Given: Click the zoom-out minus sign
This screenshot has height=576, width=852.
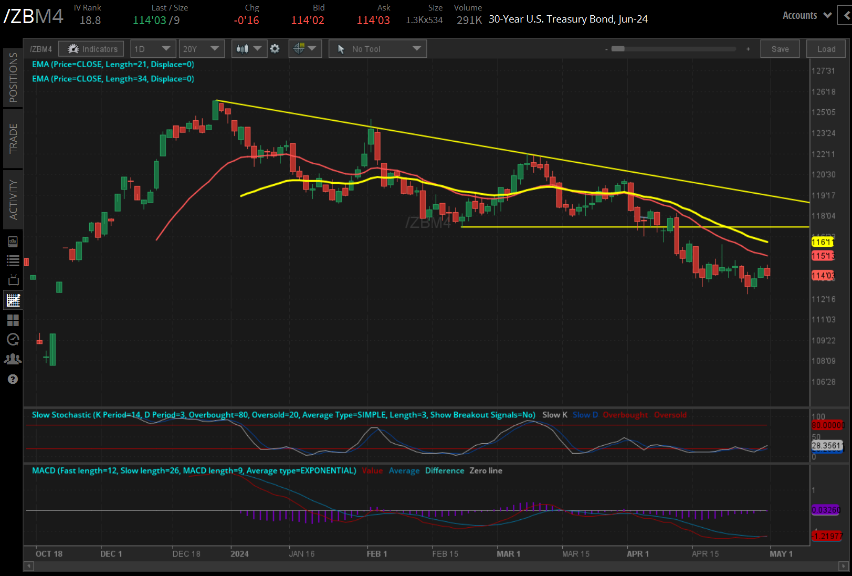Looking at the screenshot, I should point(606,49).
